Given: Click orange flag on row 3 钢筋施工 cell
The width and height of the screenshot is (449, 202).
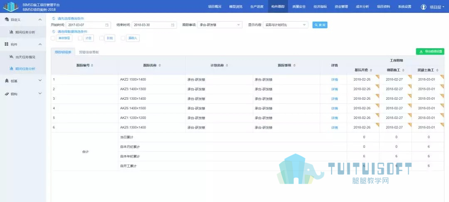Looking at the screenshot, I should coord(410,96).
